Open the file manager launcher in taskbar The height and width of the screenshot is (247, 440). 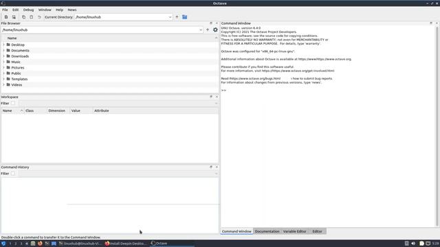click(33, 244)
